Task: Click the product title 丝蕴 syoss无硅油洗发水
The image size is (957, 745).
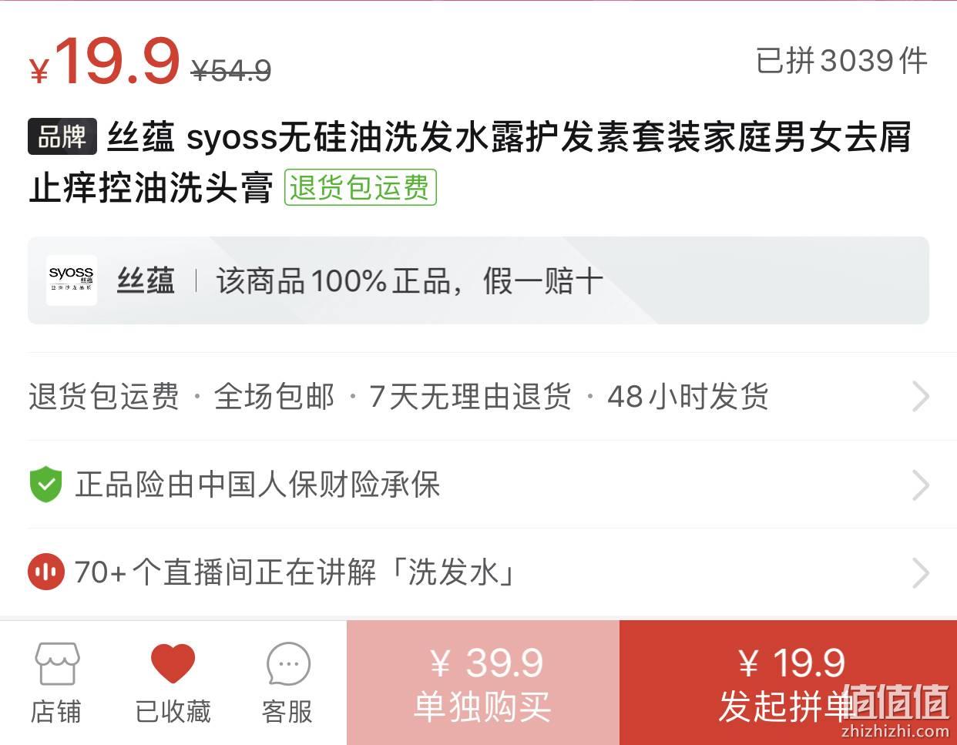Action: [470, 162]
